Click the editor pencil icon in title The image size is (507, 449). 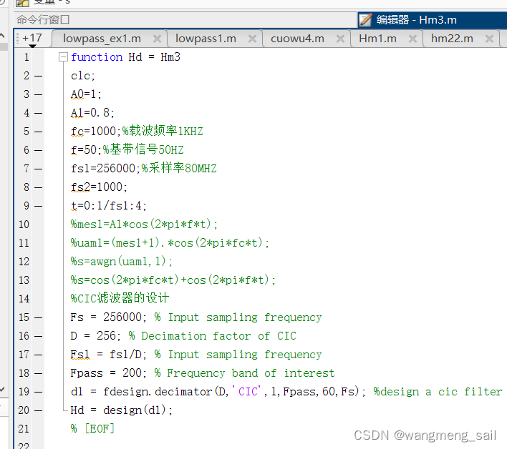tap(365, 20)
